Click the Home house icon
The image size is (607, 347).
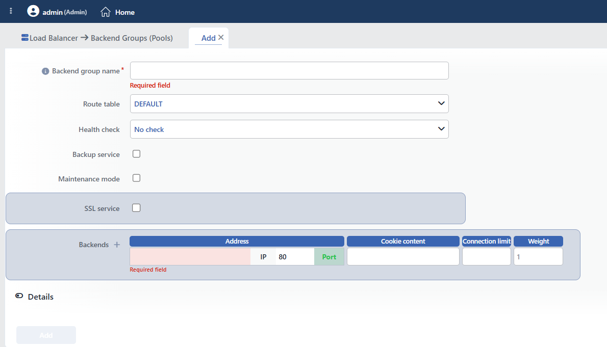click(105, 12)
